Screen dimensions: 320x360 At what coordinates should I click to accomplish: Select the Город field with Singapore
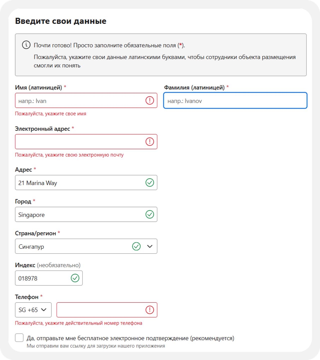pyautogui.click(x=86, y=214)
